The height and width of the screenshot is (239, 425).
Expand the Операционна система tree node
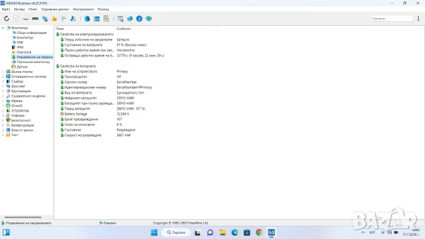pos(3,77)
